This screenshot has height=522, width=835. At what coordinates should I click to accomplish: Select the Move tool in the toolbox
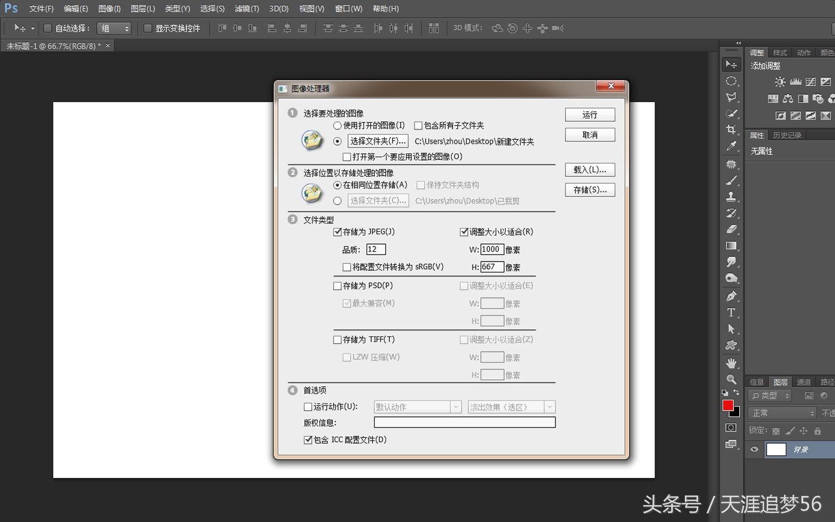731,64
